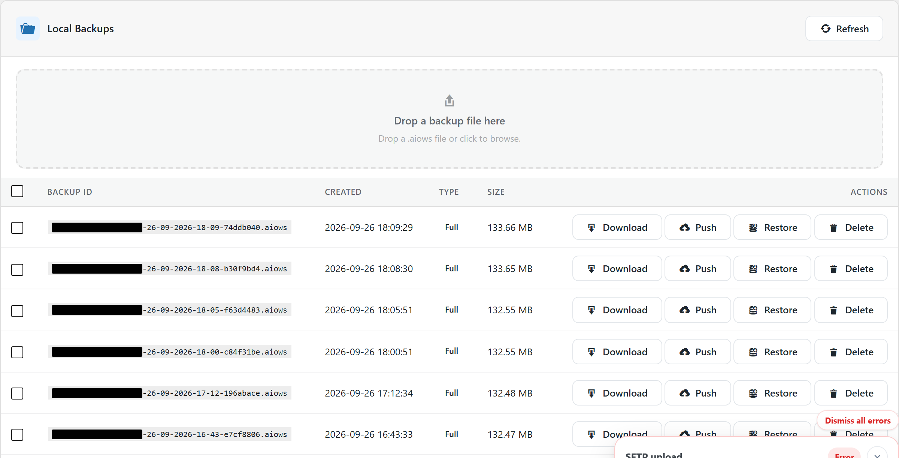The height and width of the screenshot is (458, 899).
Task: Push the 74ddb040 backup to remote
Action: 697,227
